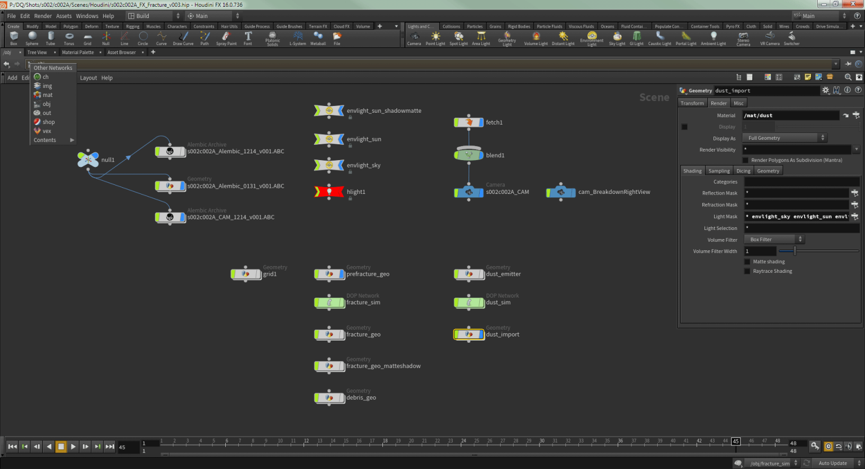Create a Camera from the Lights and Cameras shelf
The width and height of the screenshot is (865, 469).
coord(414,38)
